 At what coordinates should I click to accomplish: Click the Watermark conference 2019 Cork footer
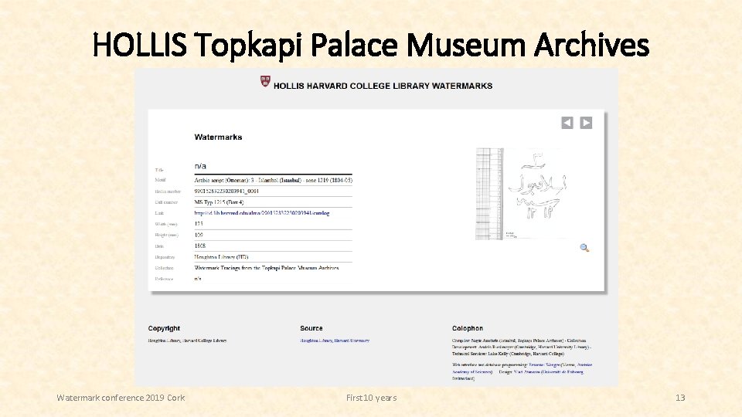pos(121,398)
